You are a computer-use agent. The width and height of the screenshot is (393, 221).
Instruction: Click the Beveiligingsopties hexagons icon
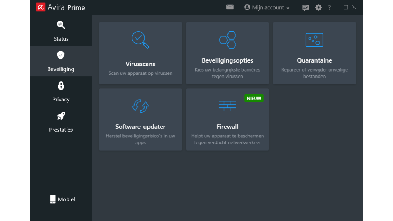pos(227,40)
